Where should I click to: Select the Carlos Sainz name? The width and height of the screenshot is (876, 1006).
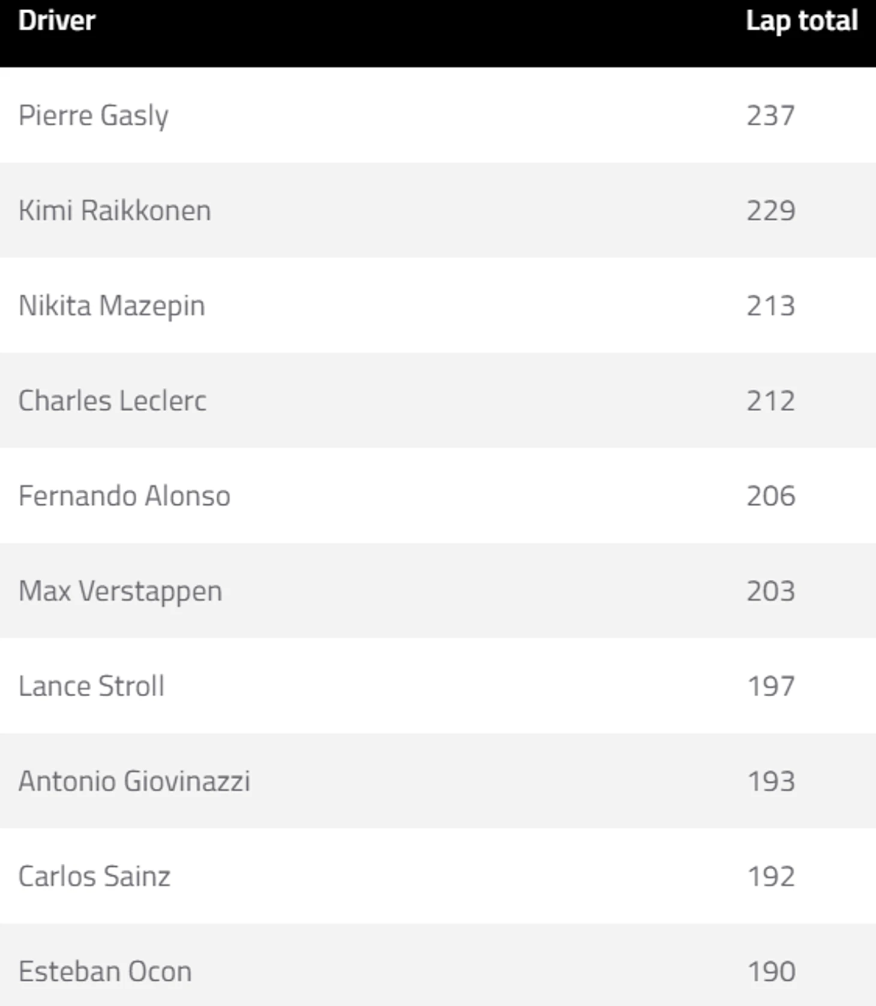(x=94, y=876)
